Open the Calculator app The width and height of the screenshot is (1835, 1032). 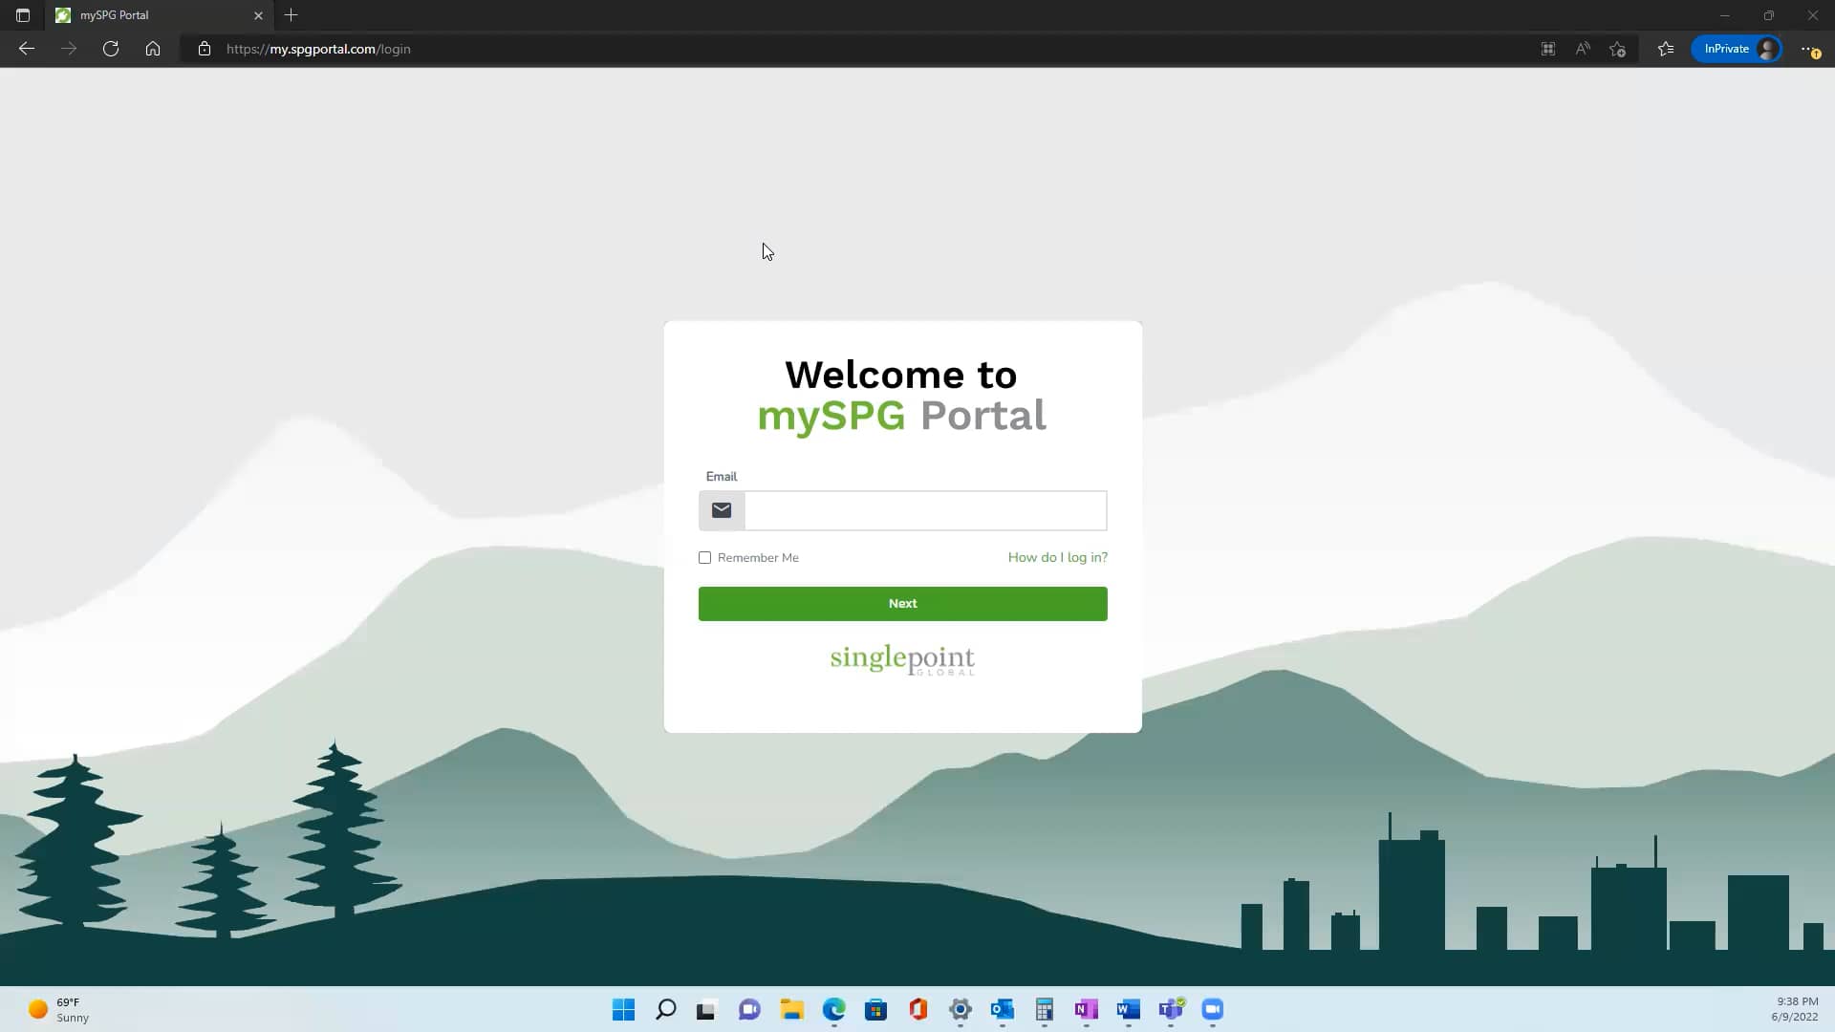click(x=1044, y=1010)
